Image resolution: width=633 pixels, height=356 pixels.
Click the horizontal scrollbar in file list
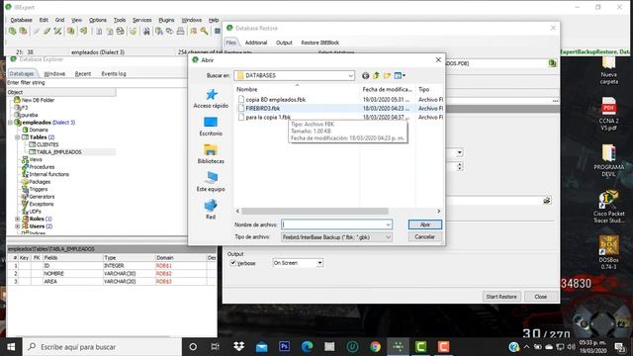(315, 211)
